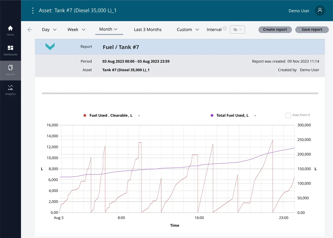
Task: Expand the Week dropdown
Action: pyautogui.click(x=76, y=30)
